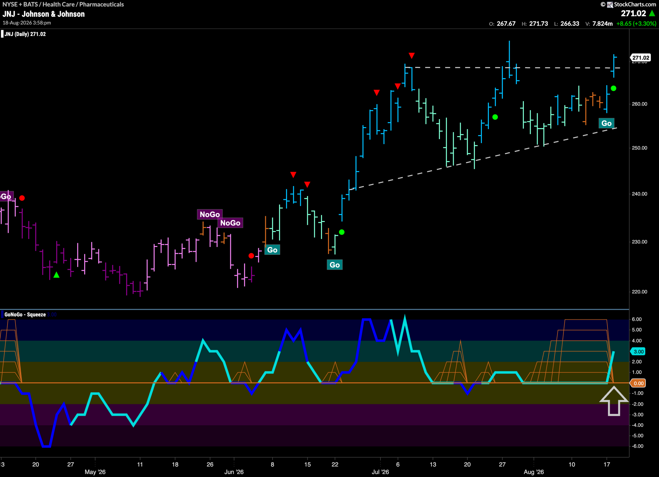Screen dimensions: 659x477
Task: Click the 3.00 oscillator value tag
Action: pos(638,352)
